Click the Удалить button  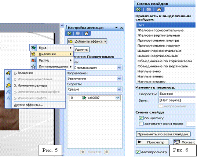pyautogui.click(x=81, y=50)
